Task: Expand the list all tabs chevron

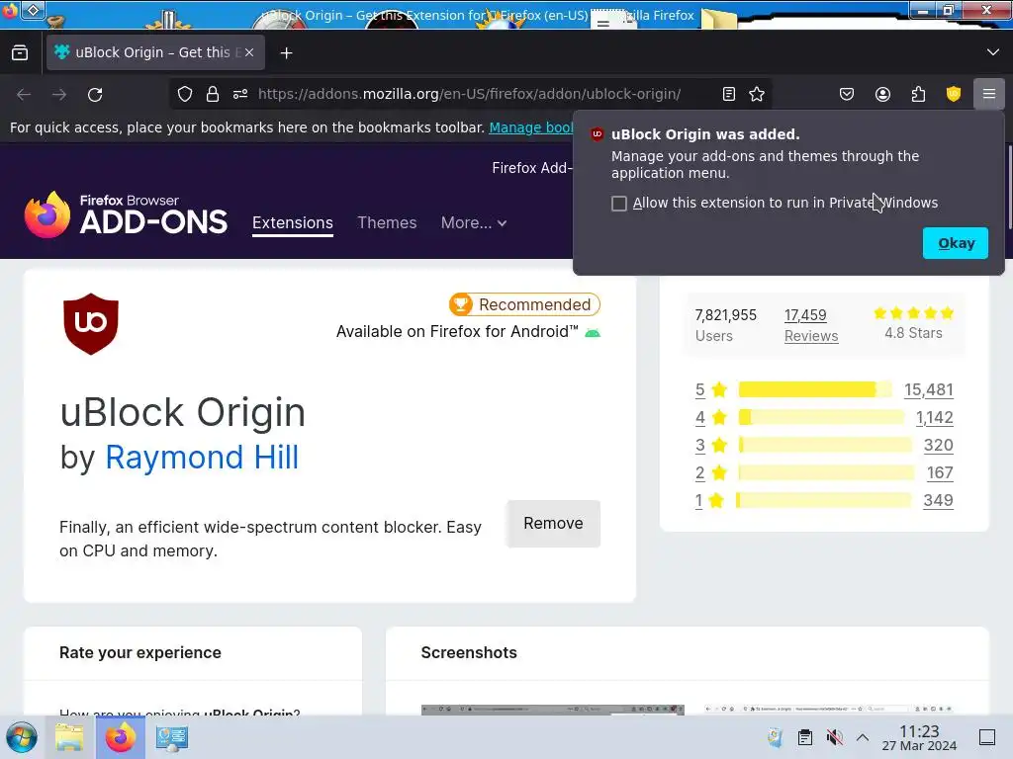Action: pos(993,52)
